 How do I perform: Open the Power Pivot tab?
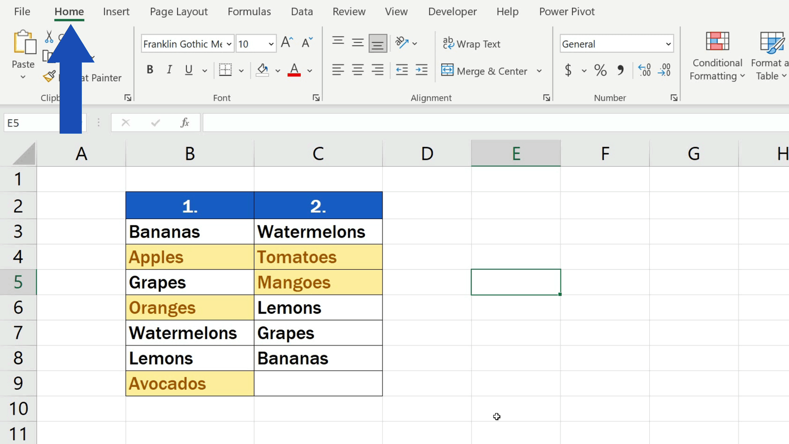(x=567, y=12)
